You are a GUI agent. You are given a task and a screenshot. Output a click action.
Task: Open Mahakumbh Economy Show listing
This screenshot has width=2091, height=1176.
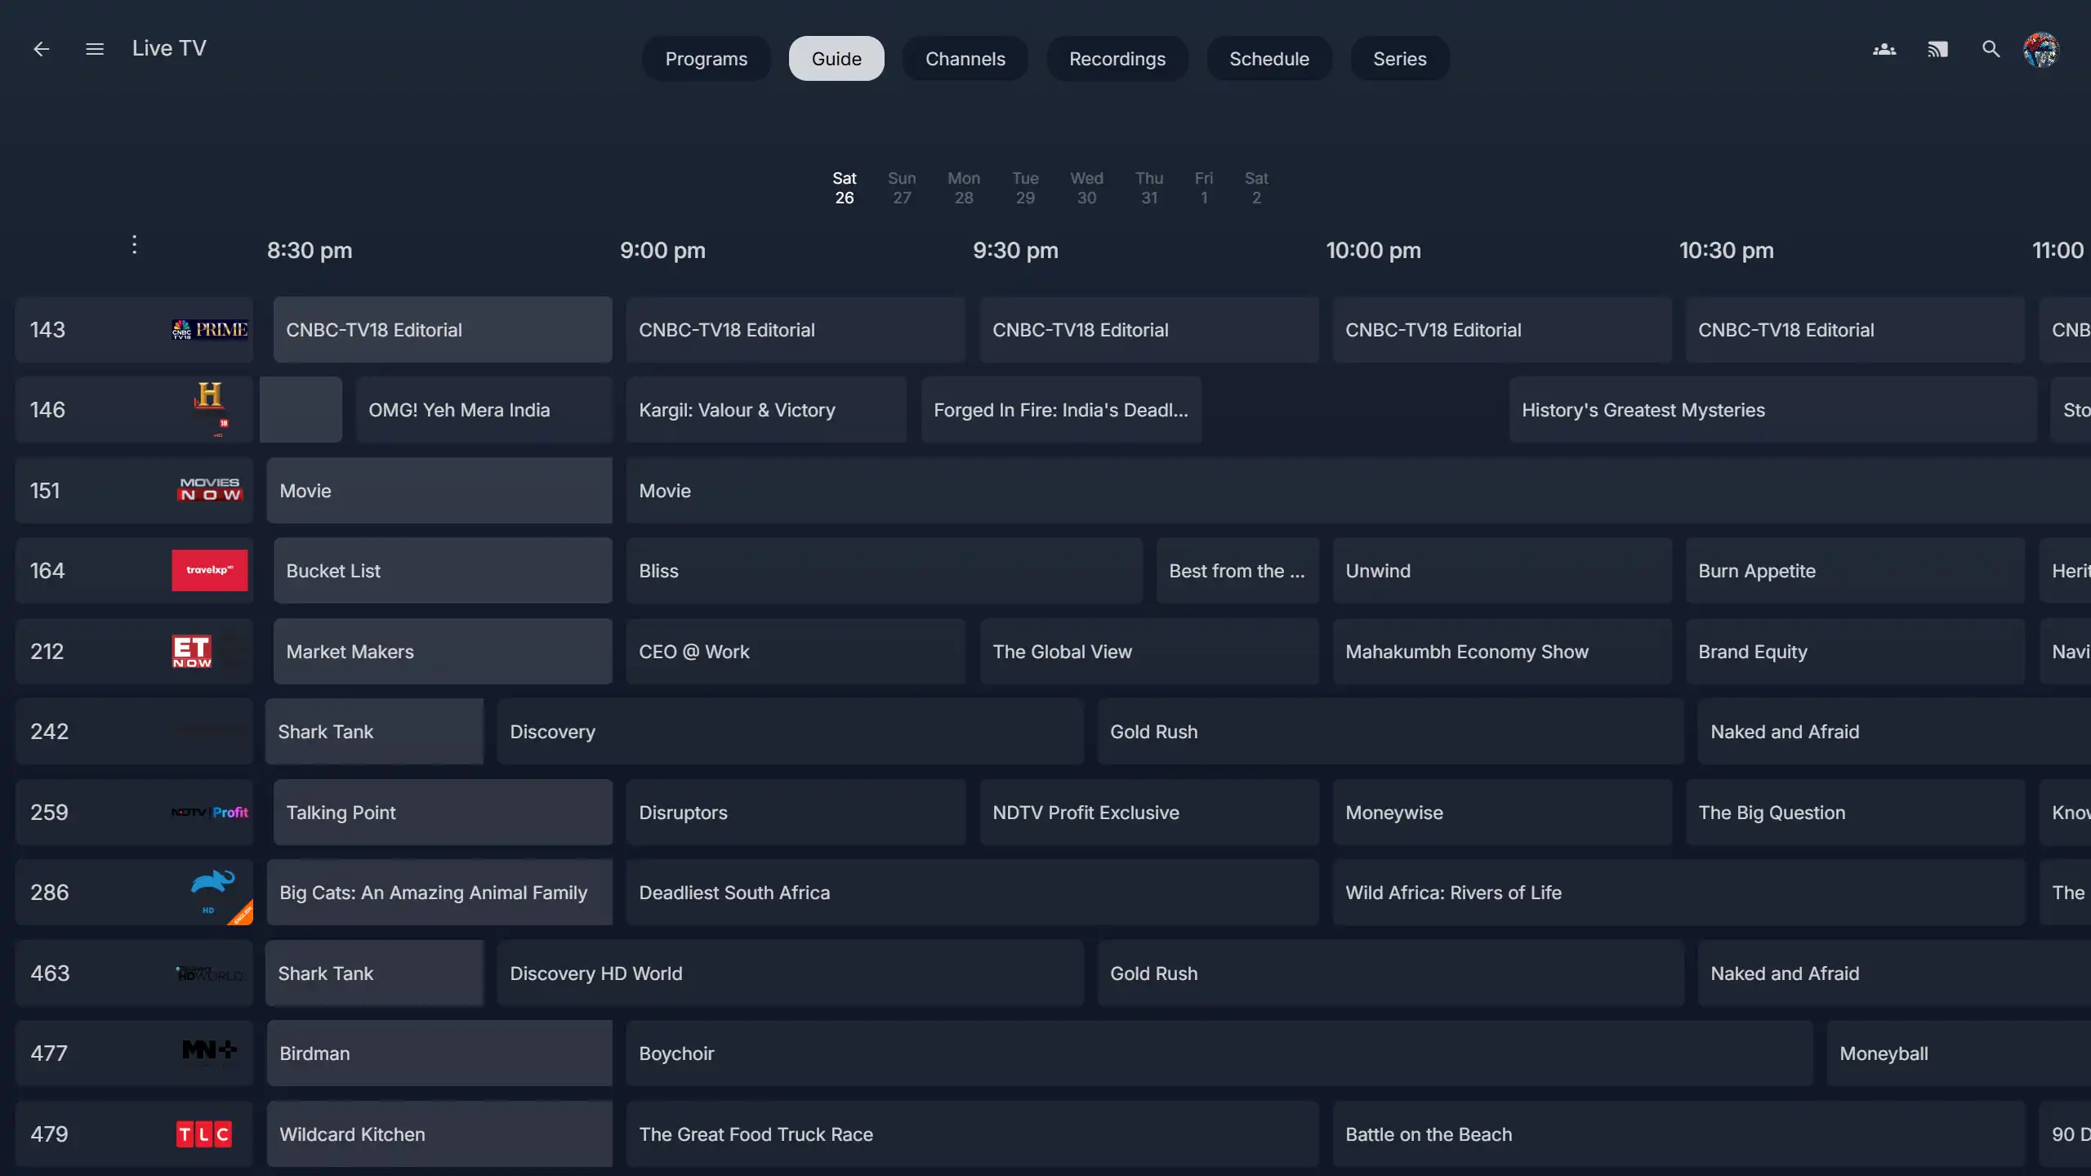pos(1501,652)
